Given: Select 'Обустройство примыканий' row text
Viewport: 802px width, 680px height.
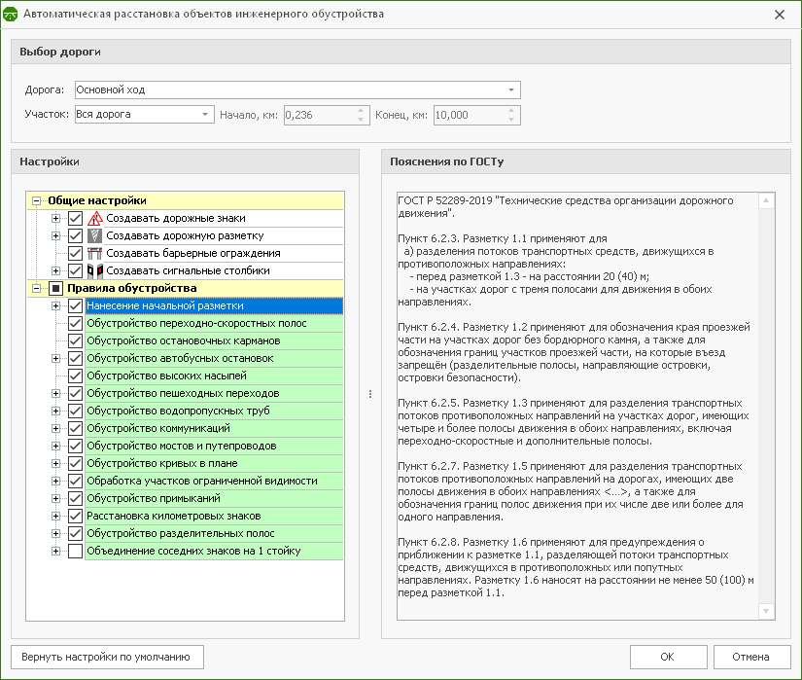Looking at the screenshot, I should [154, 498].
